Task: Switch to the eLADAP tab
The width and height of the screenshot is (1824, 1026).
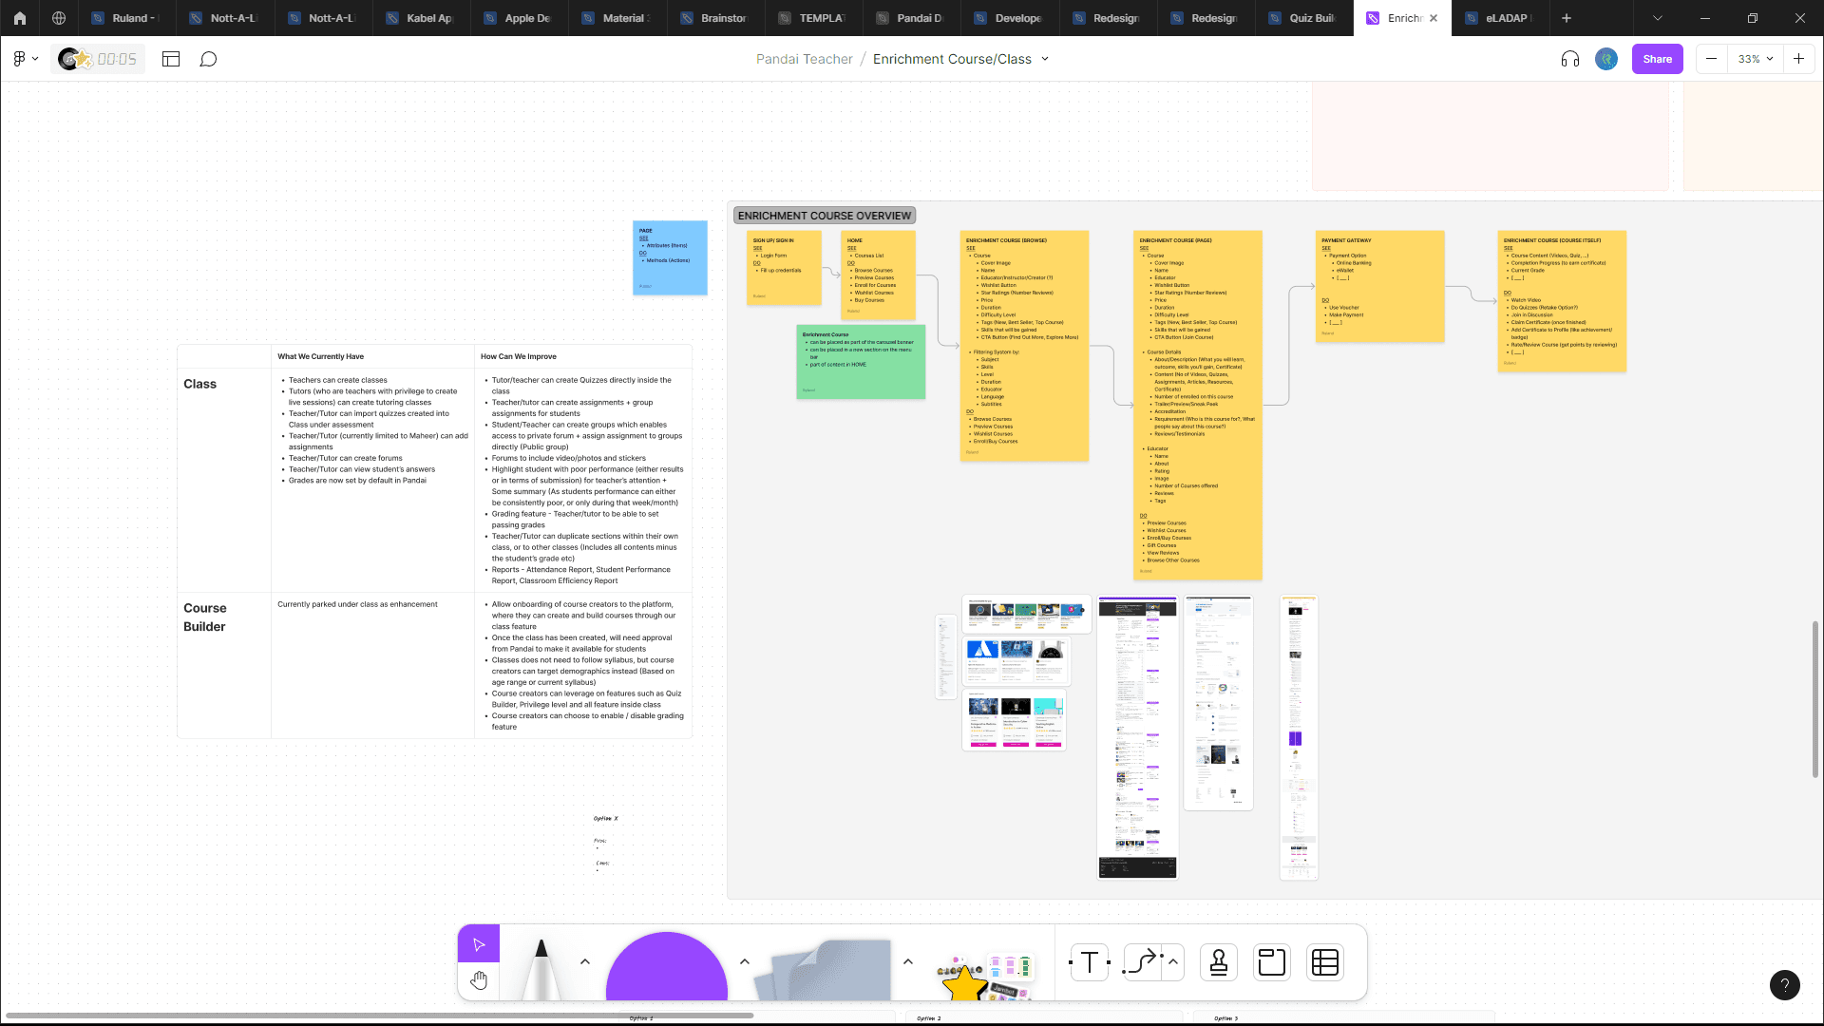Action: pyautogui.click(x=1501, y=18)
